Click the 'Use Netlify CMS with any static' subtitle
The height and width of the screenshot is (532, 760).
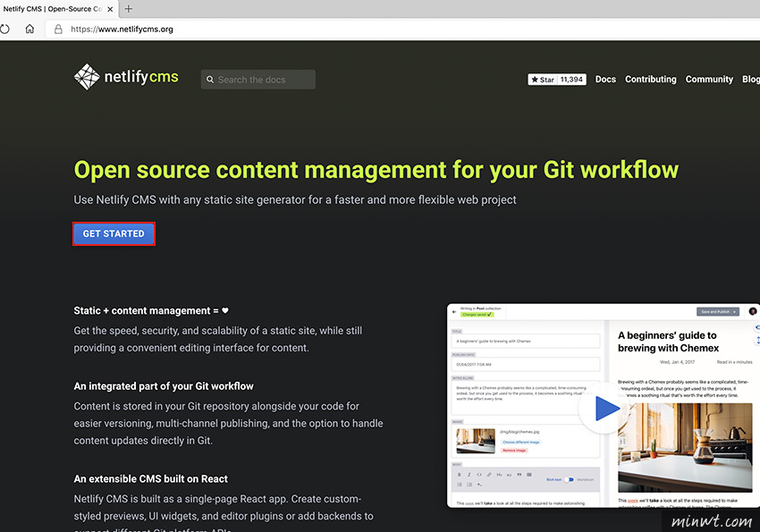tap(295, 199)
